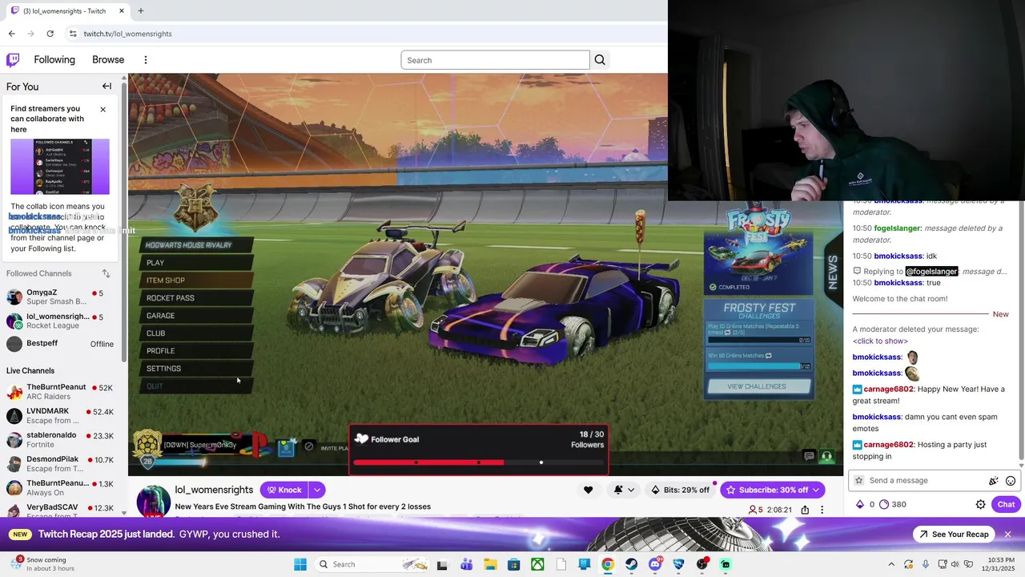Click the collaboration channels thumbnail
The image size is (1025, 577).
60,167
